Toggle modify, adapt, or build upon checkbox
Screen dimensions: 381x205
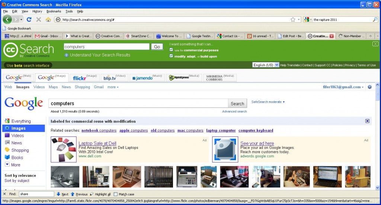pos(171,56)
